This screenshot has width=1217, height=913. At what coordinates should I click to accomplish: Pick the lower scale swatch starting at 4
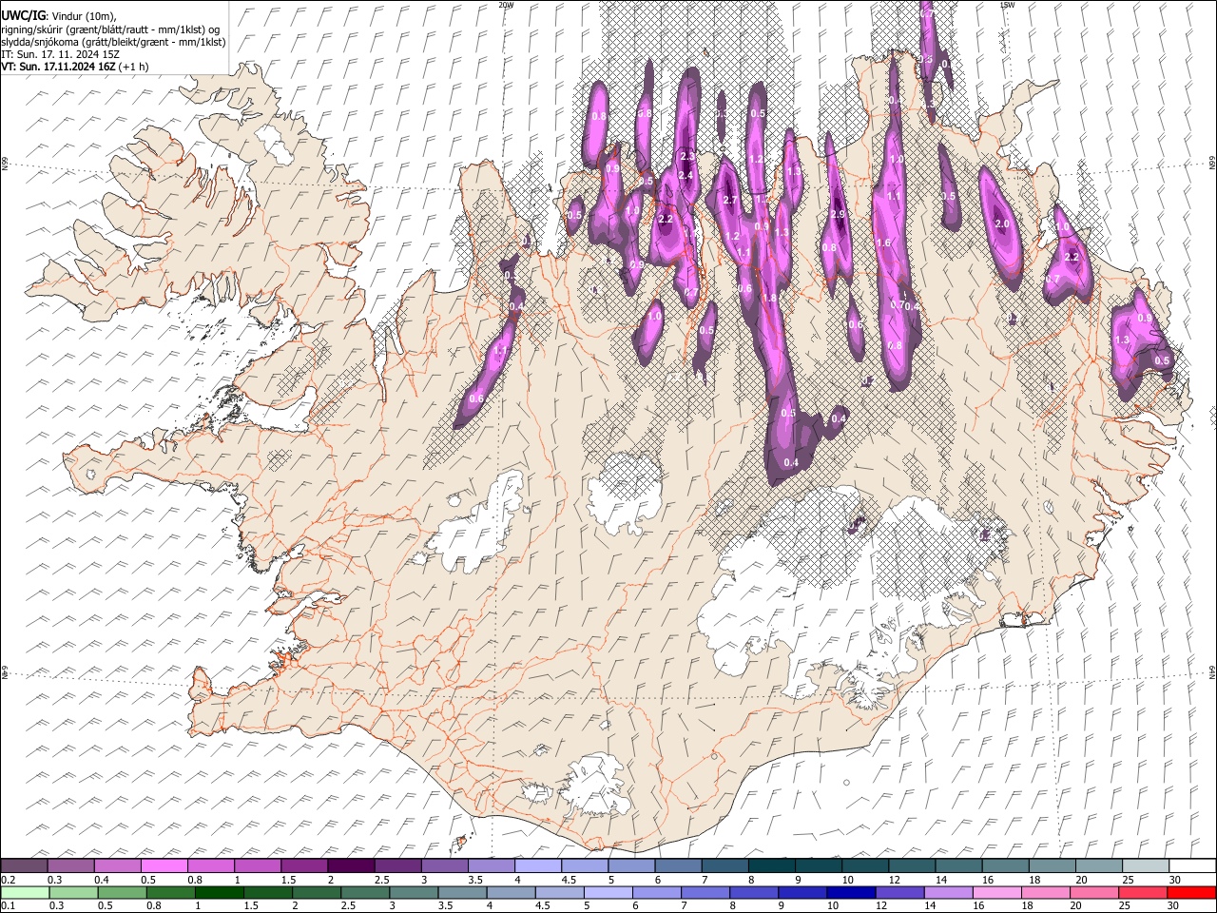click(x=511, y=892)
